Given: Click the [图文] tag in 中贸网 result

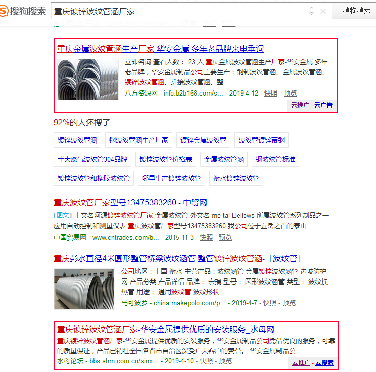Looking at the screenshot, I should point(63,215).
